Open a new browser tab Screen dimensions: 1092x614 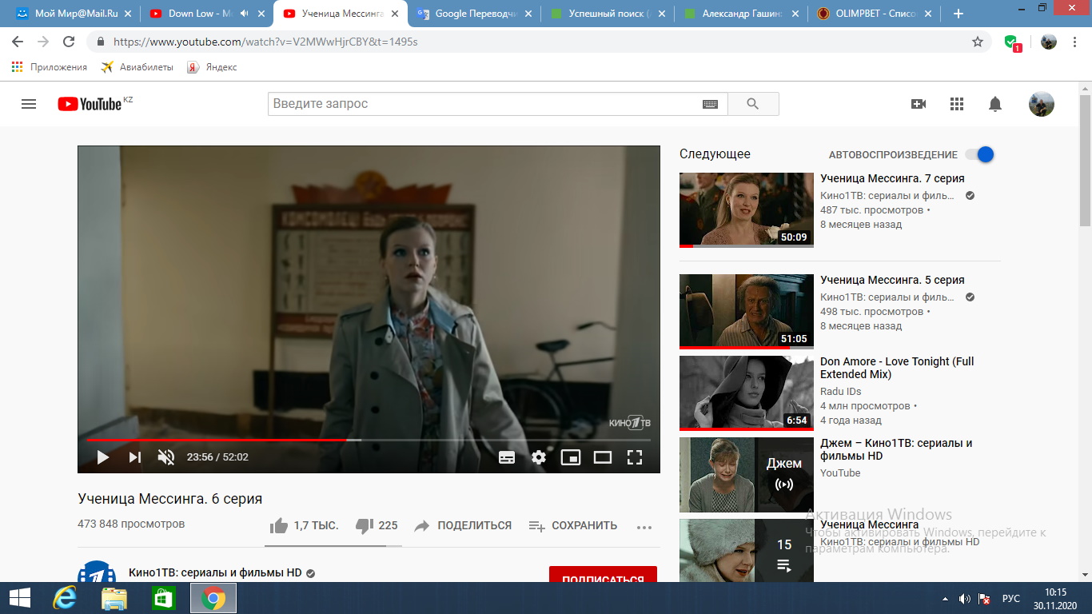click(x=958, y=14)
